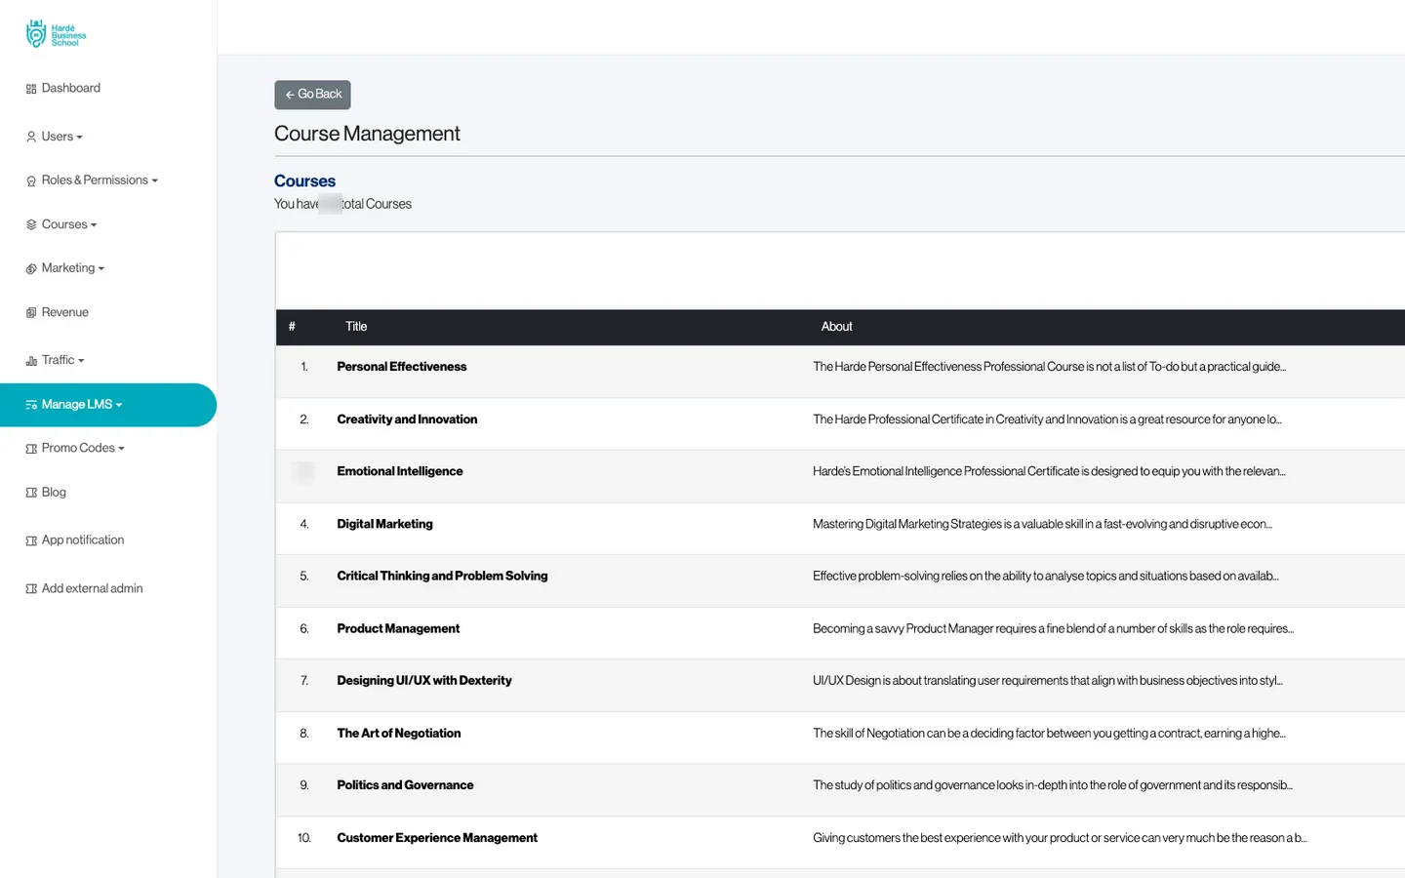Open Add external admin page
The height and width of the screenshot is (878, 1405).
pyautogui.click(x=93, y=588)
